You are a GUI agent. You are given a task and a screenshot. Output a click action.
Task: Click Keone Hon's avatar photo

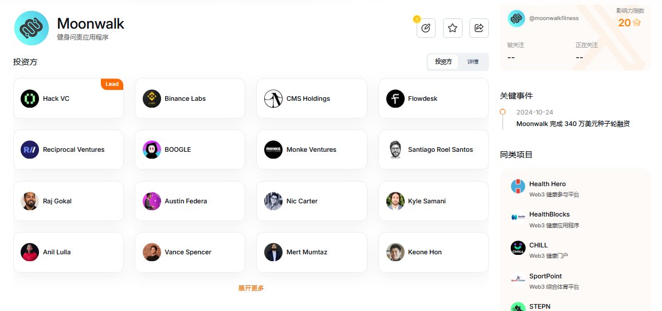point(395,252)
